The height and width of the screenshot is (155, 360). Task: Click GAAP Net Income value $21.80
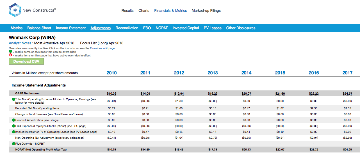click(280, 94)
